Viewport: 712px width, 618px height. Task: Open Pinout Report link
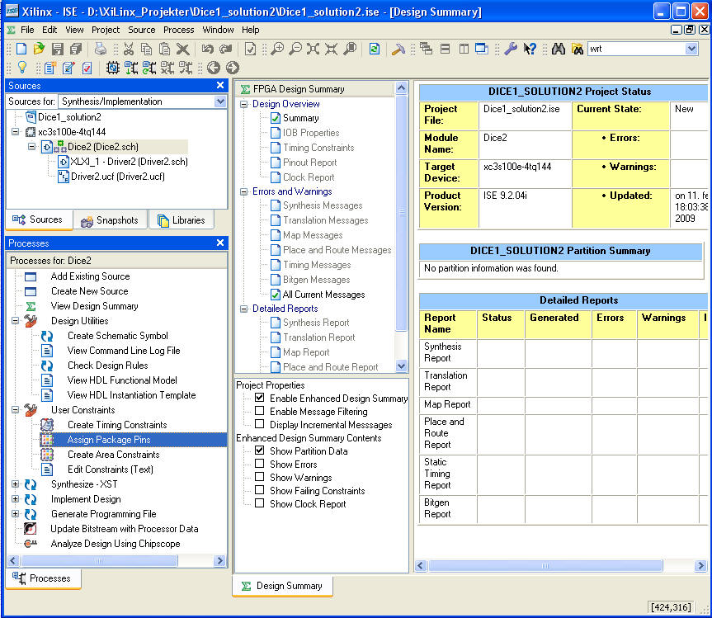[309, 163]
